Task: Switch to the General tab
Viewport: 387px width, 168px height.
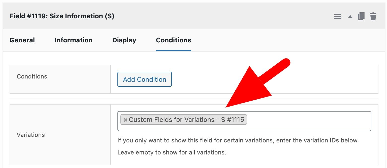Action: 22,40
